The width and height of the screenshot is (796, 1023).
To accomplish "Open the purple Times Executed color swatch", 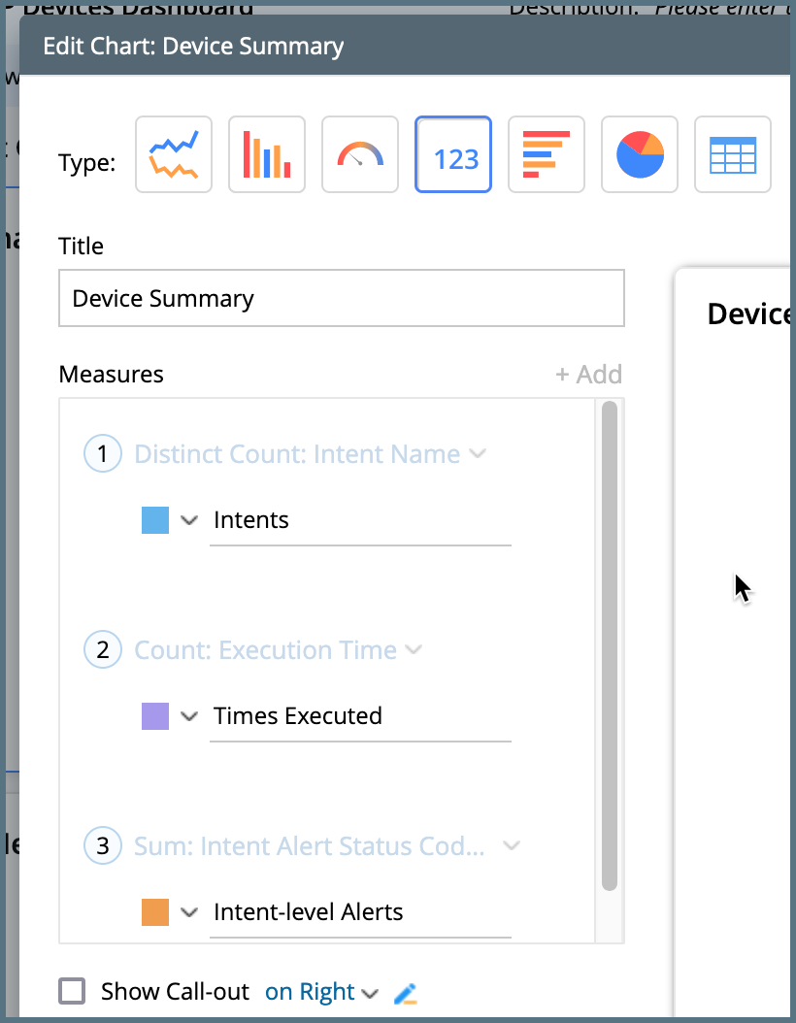I will [155, 716].
